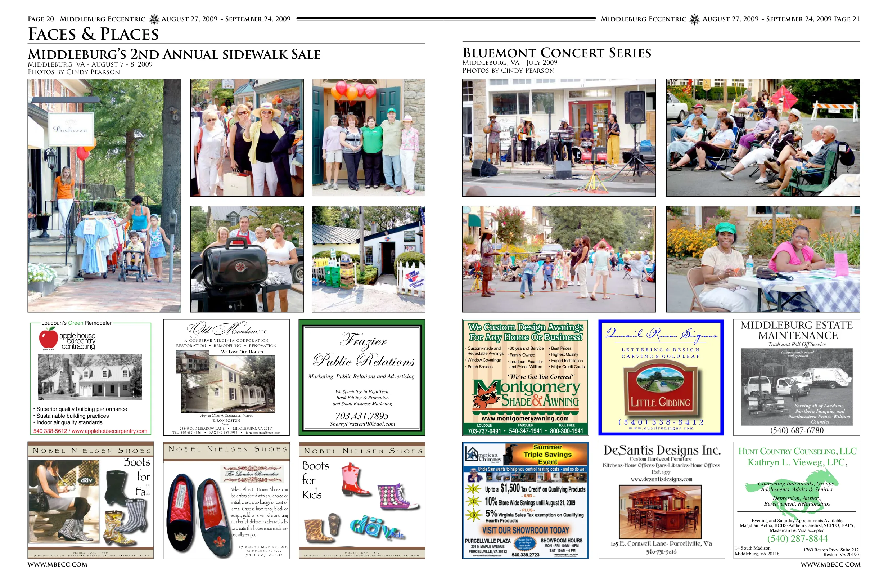The width and height of the screenshot is (888, 582).
Task: Open the group photo under orange balloons
Action: [x=368, y=137]
